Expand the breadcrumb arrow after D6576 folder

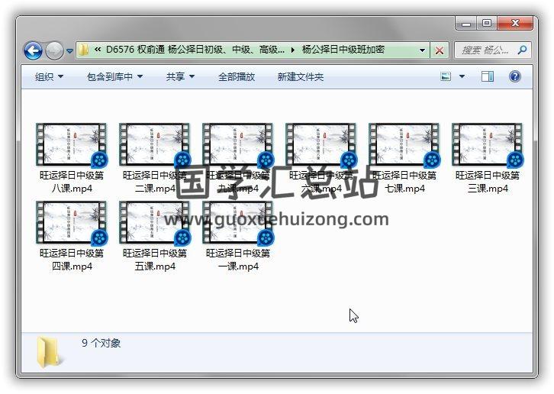293,50
